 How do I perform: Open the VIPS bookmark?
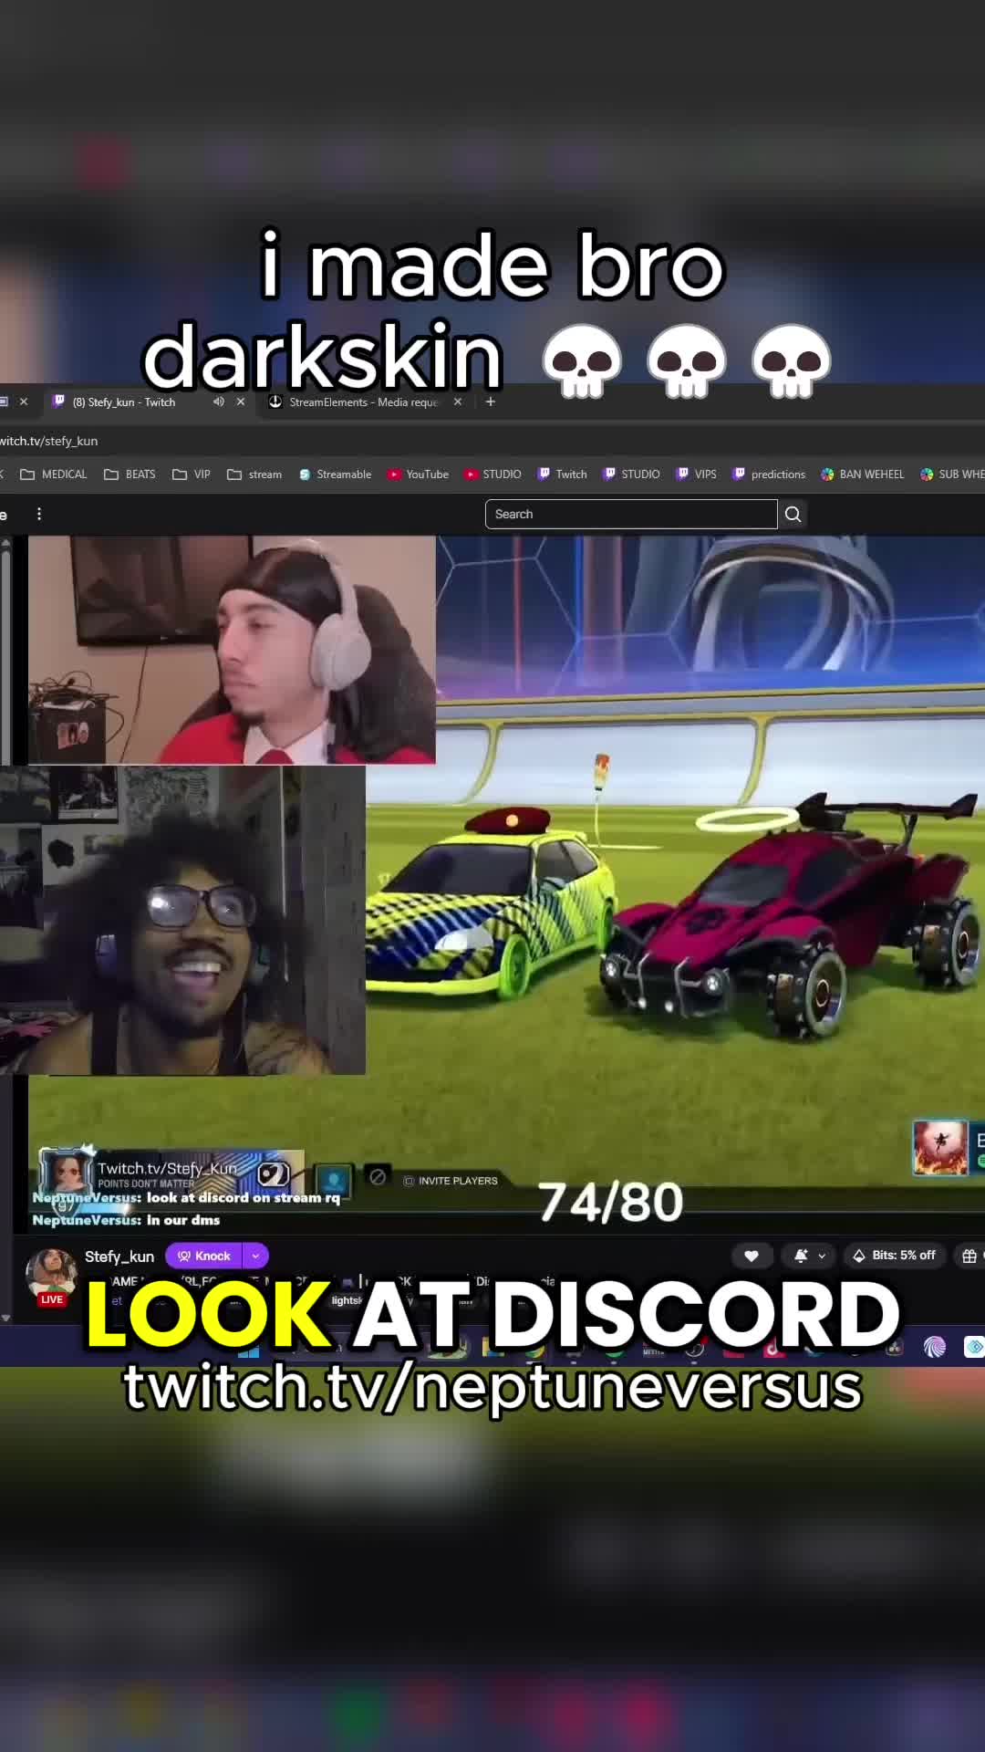point(697,474)
